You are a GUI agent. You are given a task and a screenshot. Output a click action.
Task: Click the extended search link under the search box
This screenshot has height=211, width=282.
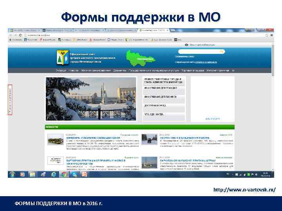[184, 57]
